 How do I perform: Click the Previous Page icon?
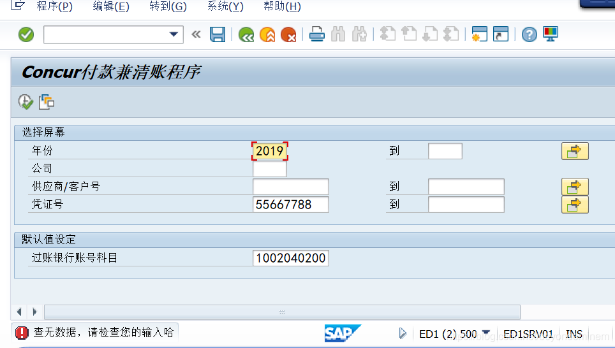click(409, 34)
